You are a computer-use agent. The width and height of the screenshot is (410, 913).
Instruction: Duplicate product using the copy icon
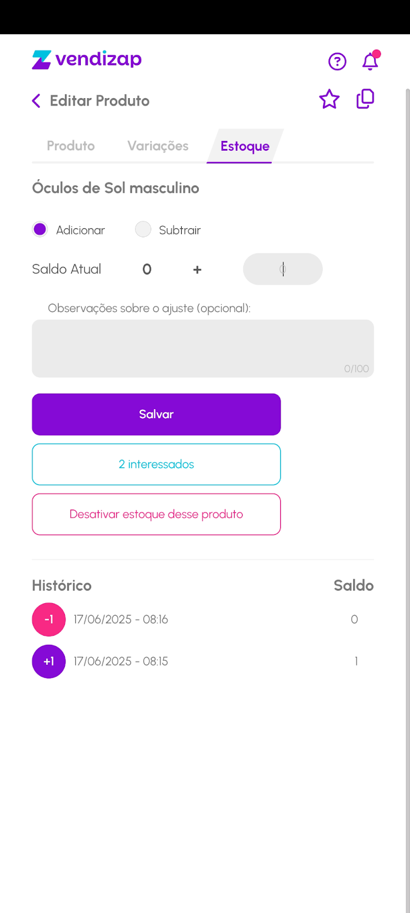pos(365,99)
